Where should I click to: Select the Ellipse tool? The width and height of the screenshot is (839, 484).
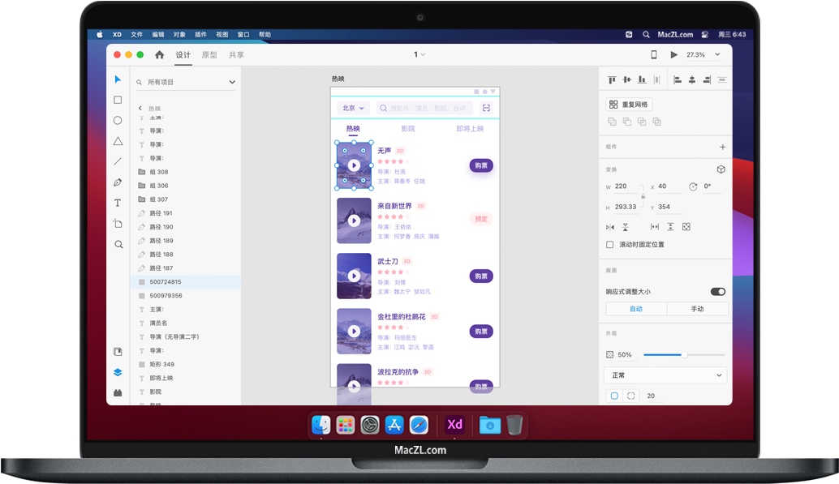point(118,120)
